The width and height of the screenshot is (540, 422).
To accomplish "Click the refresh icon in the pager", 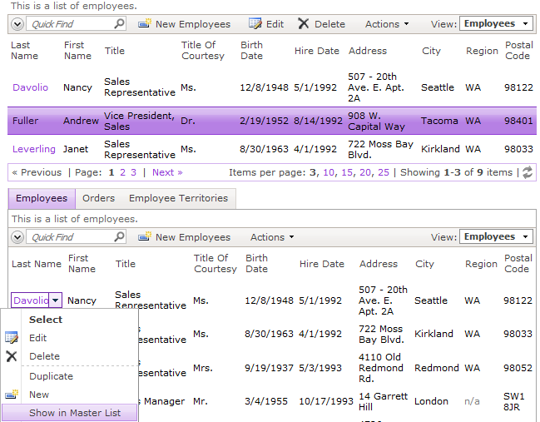I will point(528,172).
